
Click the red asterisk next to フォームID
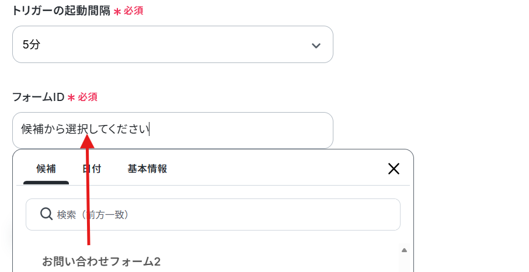point(71,98)
